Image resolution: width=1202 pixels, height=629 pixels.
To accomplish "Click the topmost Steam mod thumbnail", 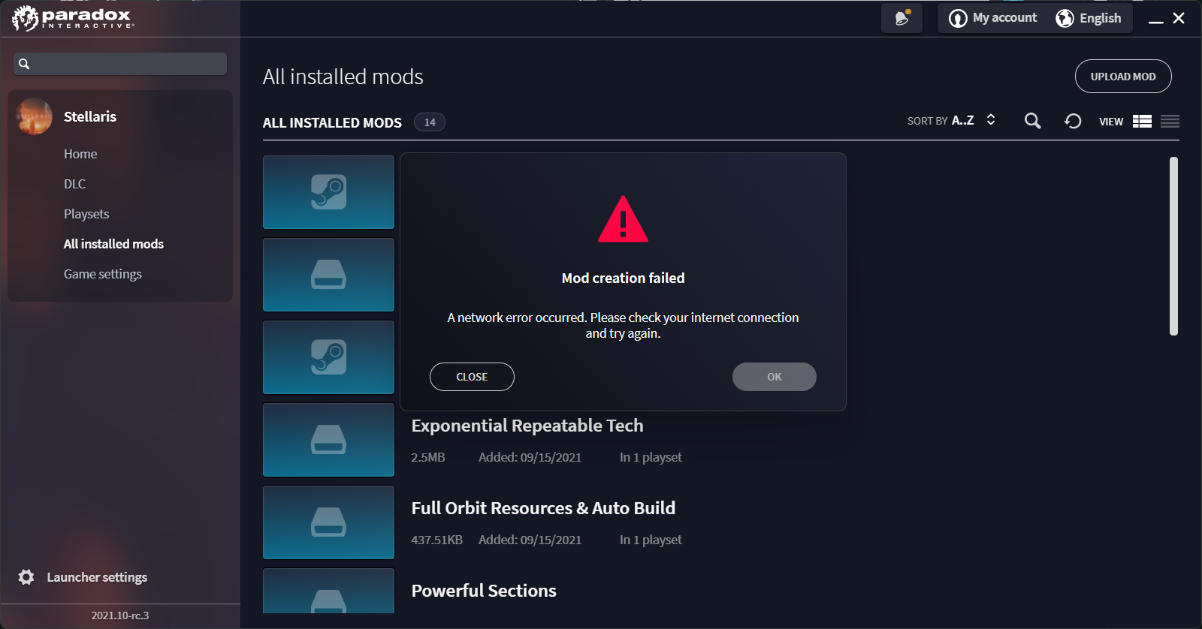I will (x=328, y=192).
